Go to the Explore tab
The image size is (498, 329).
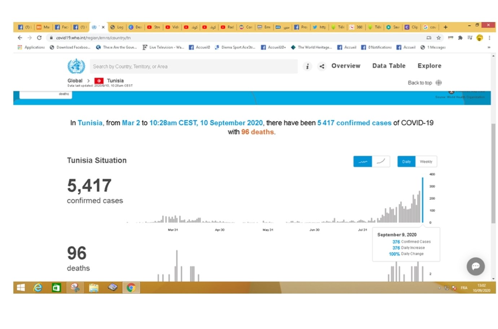429,66
